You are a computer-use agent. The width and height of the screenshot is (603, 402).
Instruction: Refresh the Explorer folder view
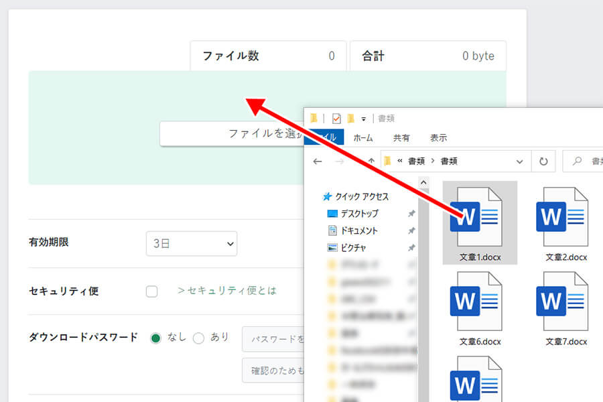(x=543, y=161)
